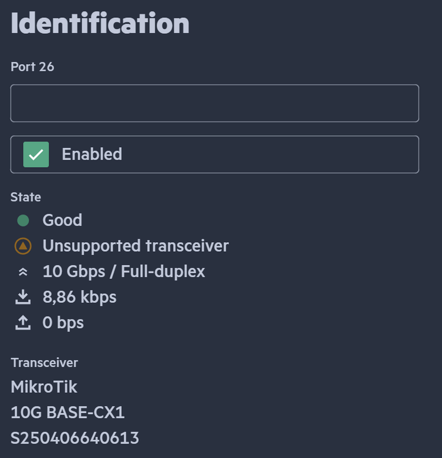This screenshot has width=442, height=458.
Task: Click the 0 bps upload value
Action: (63, 323)
